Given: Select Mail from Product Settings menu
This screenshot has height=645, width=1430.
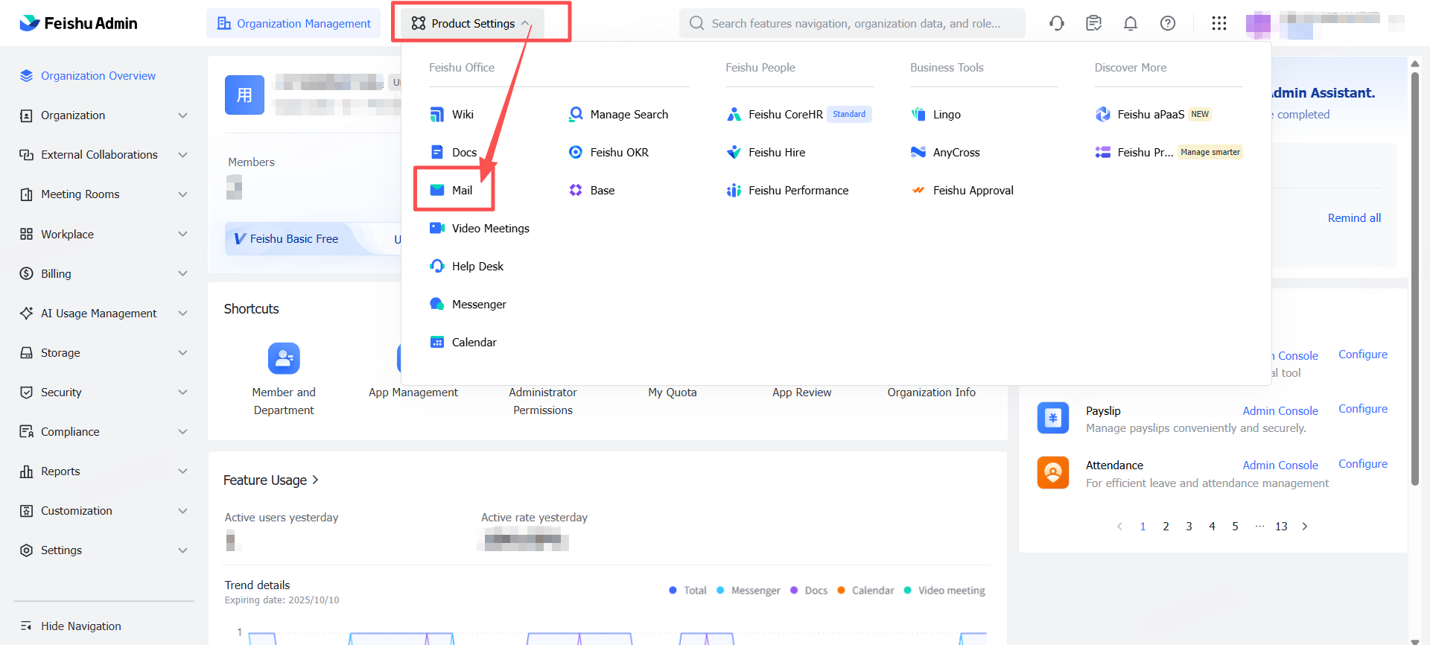Looking at the screenshot, I should (462, 191).
